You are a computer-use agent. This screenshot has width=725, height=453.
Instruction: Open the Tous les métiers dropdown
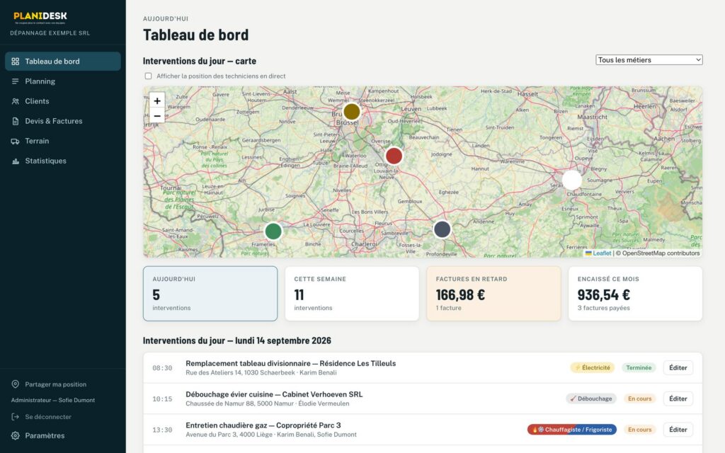tap(649, 59)
